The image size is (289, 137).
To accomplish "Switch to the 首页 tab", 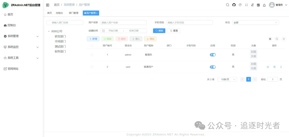I will 50,13.
